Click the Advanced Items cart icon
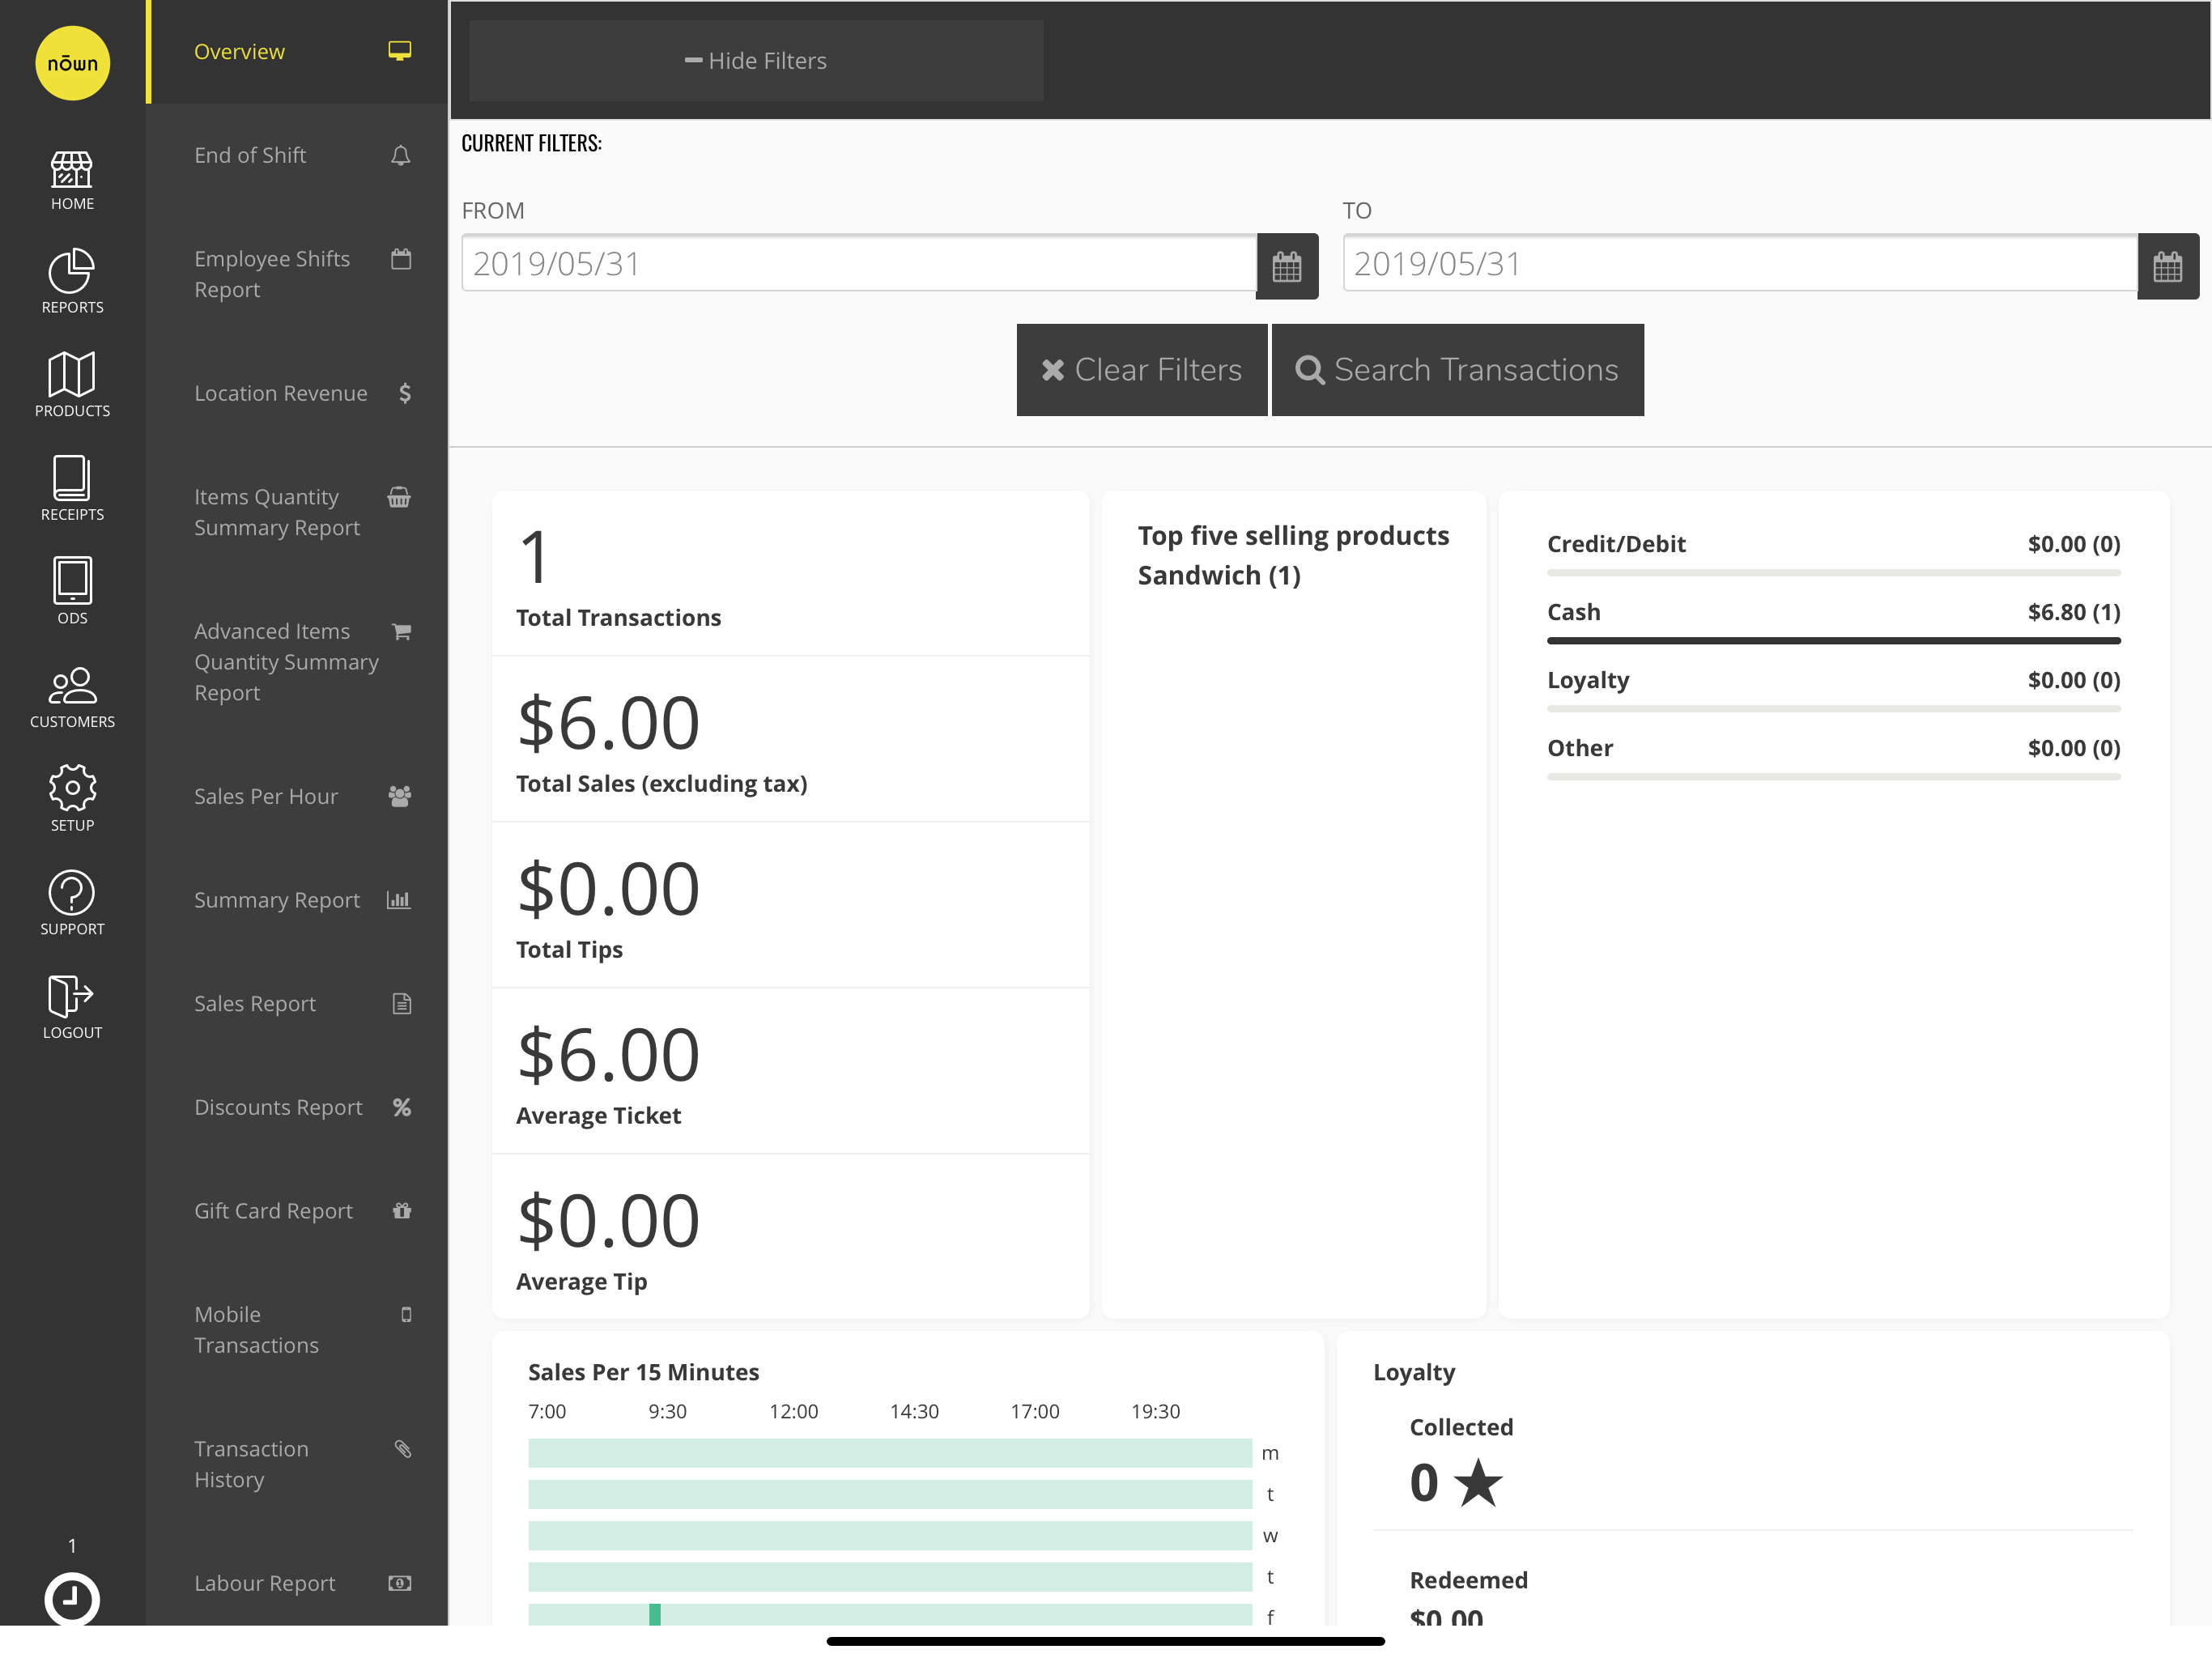The width and height of the screenshot is (2212, 1658). 402,631
